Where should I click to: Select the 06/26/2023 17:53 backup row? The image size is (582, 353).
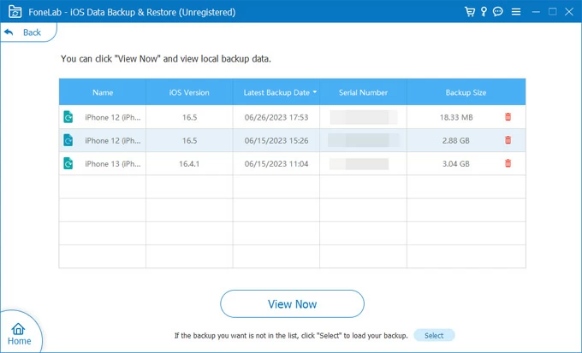pyautogui.click(x=275, y=117)
